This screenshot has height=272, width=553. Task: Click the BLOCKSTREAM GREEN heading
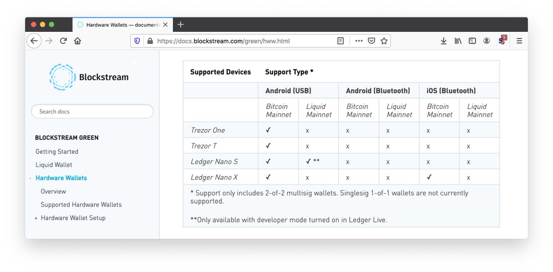coord(67,138)
